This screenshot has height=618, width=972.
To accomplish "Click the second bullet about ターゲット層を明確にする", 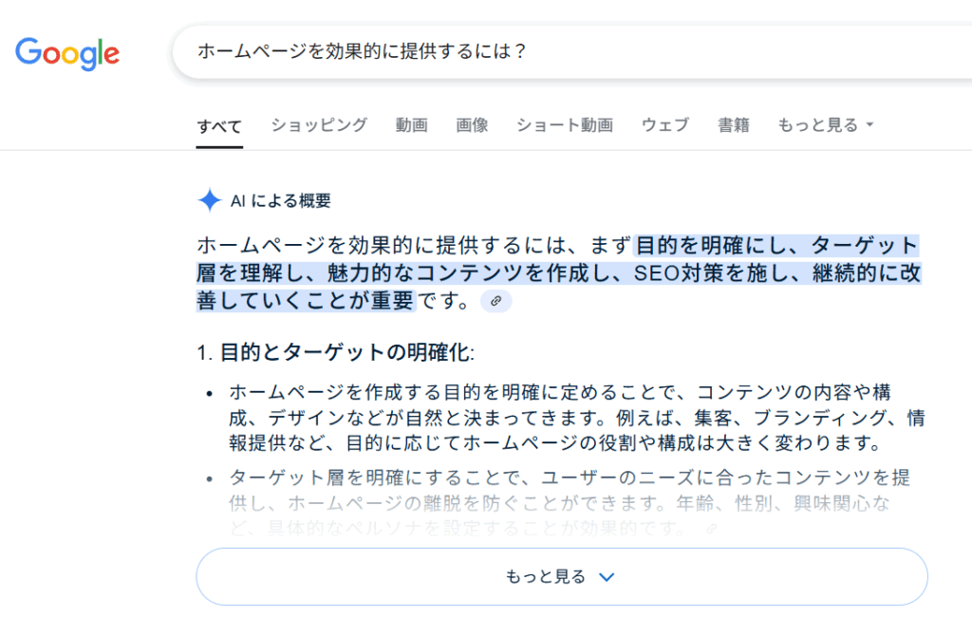I will click(x=570, y=503).
